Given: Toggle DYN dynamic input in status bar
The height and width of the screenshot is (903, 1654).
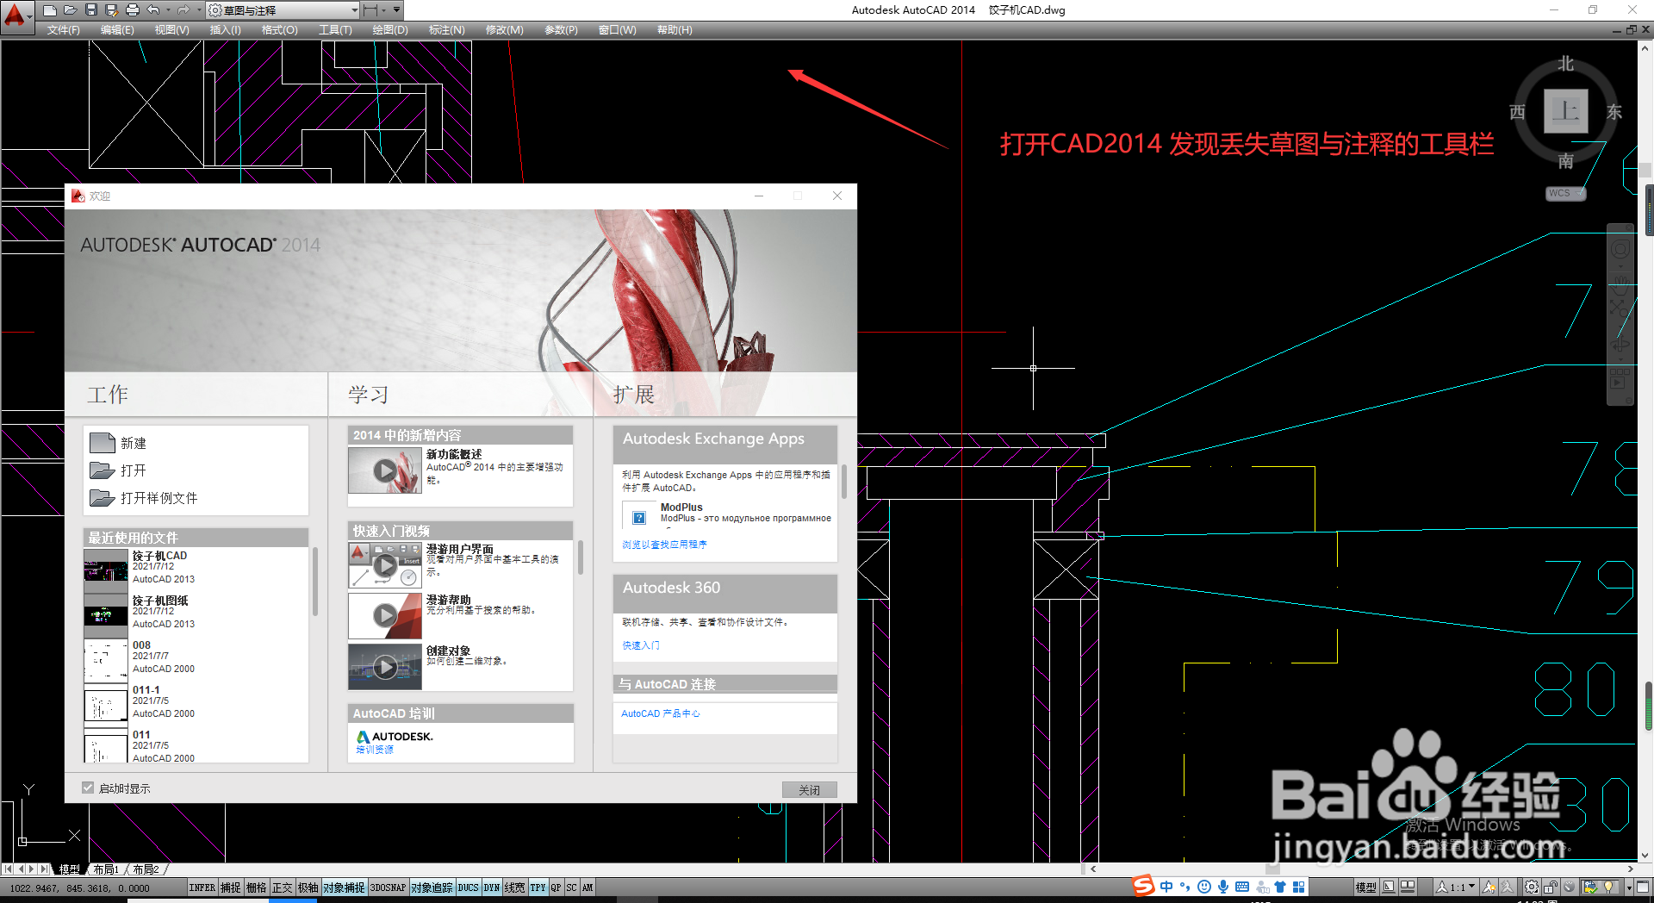Looking at the screenshot, I should pos(491,887).
